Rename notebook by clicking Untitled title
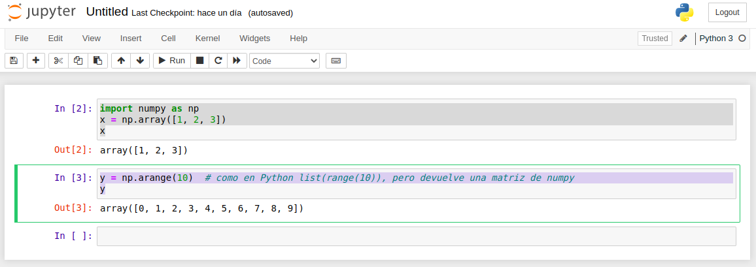The image size is (756, 267). click(x=107, y=12)
